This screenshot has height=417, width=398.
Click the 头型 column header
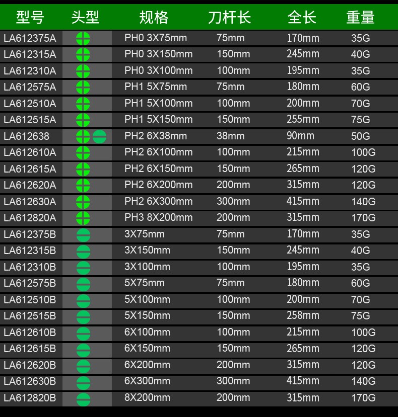coord(85,17)
